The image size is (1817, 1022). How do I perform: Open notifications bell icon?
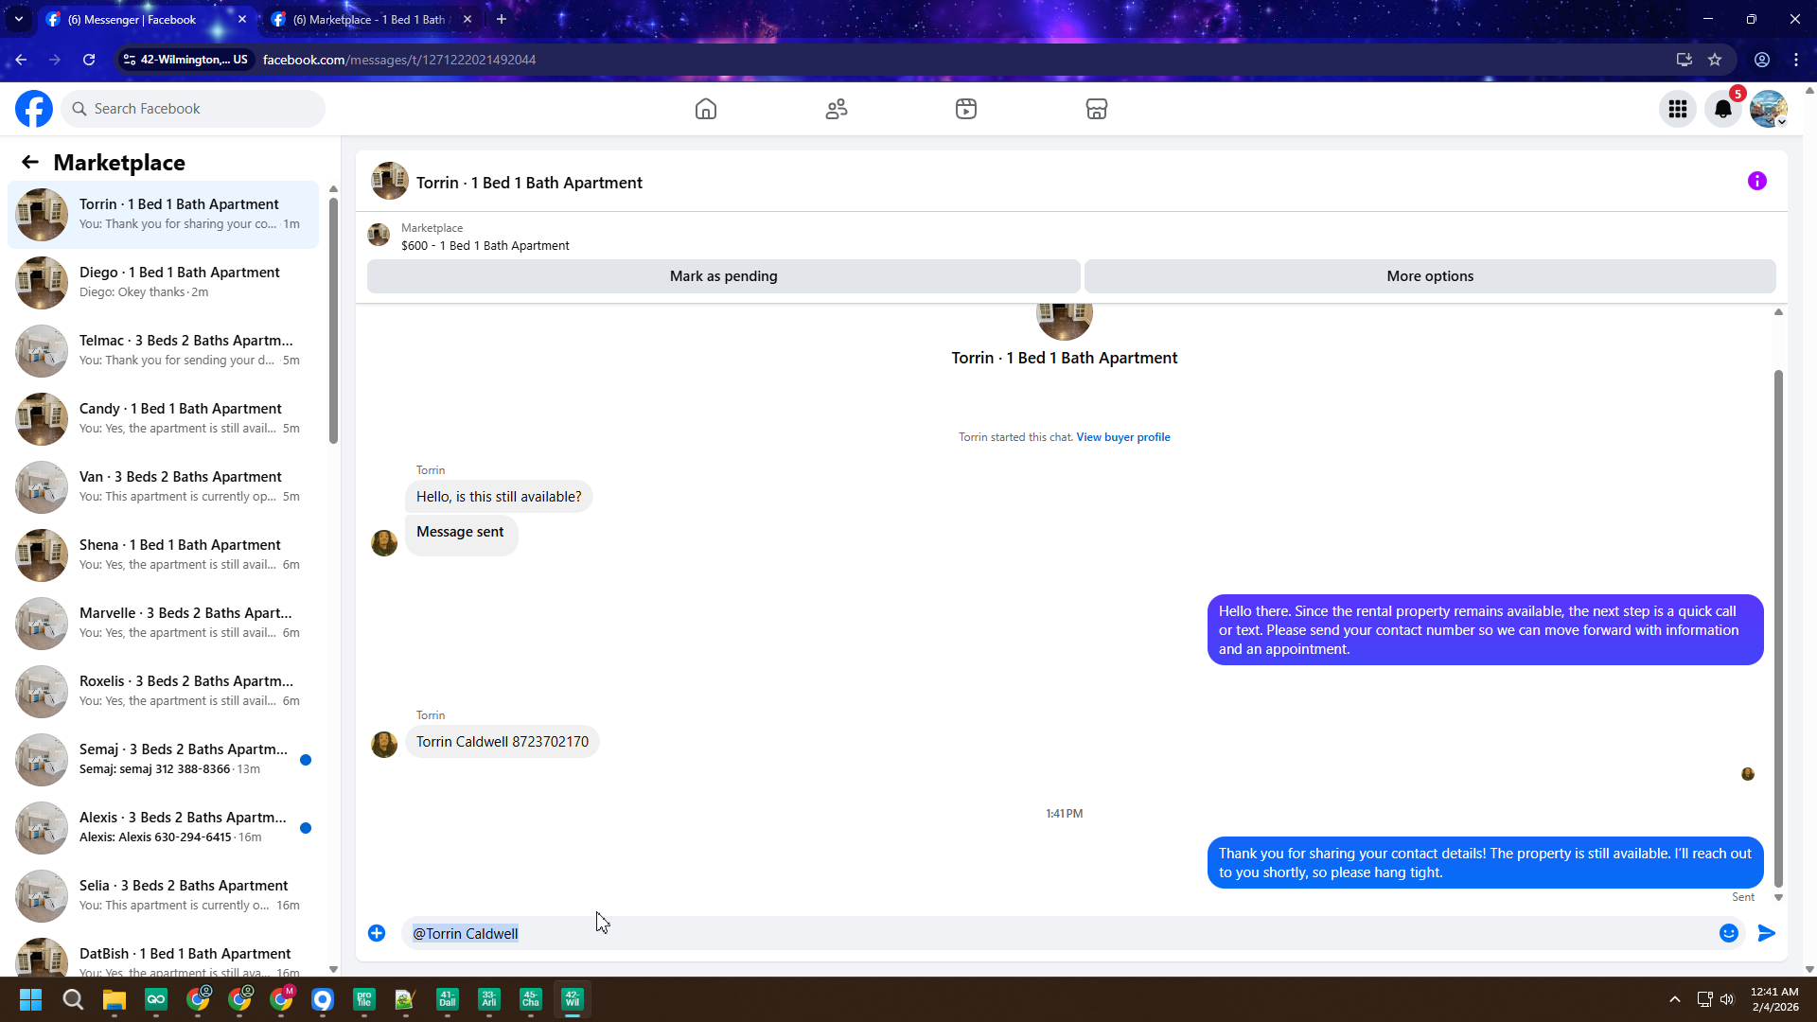tap(1722, 109)
